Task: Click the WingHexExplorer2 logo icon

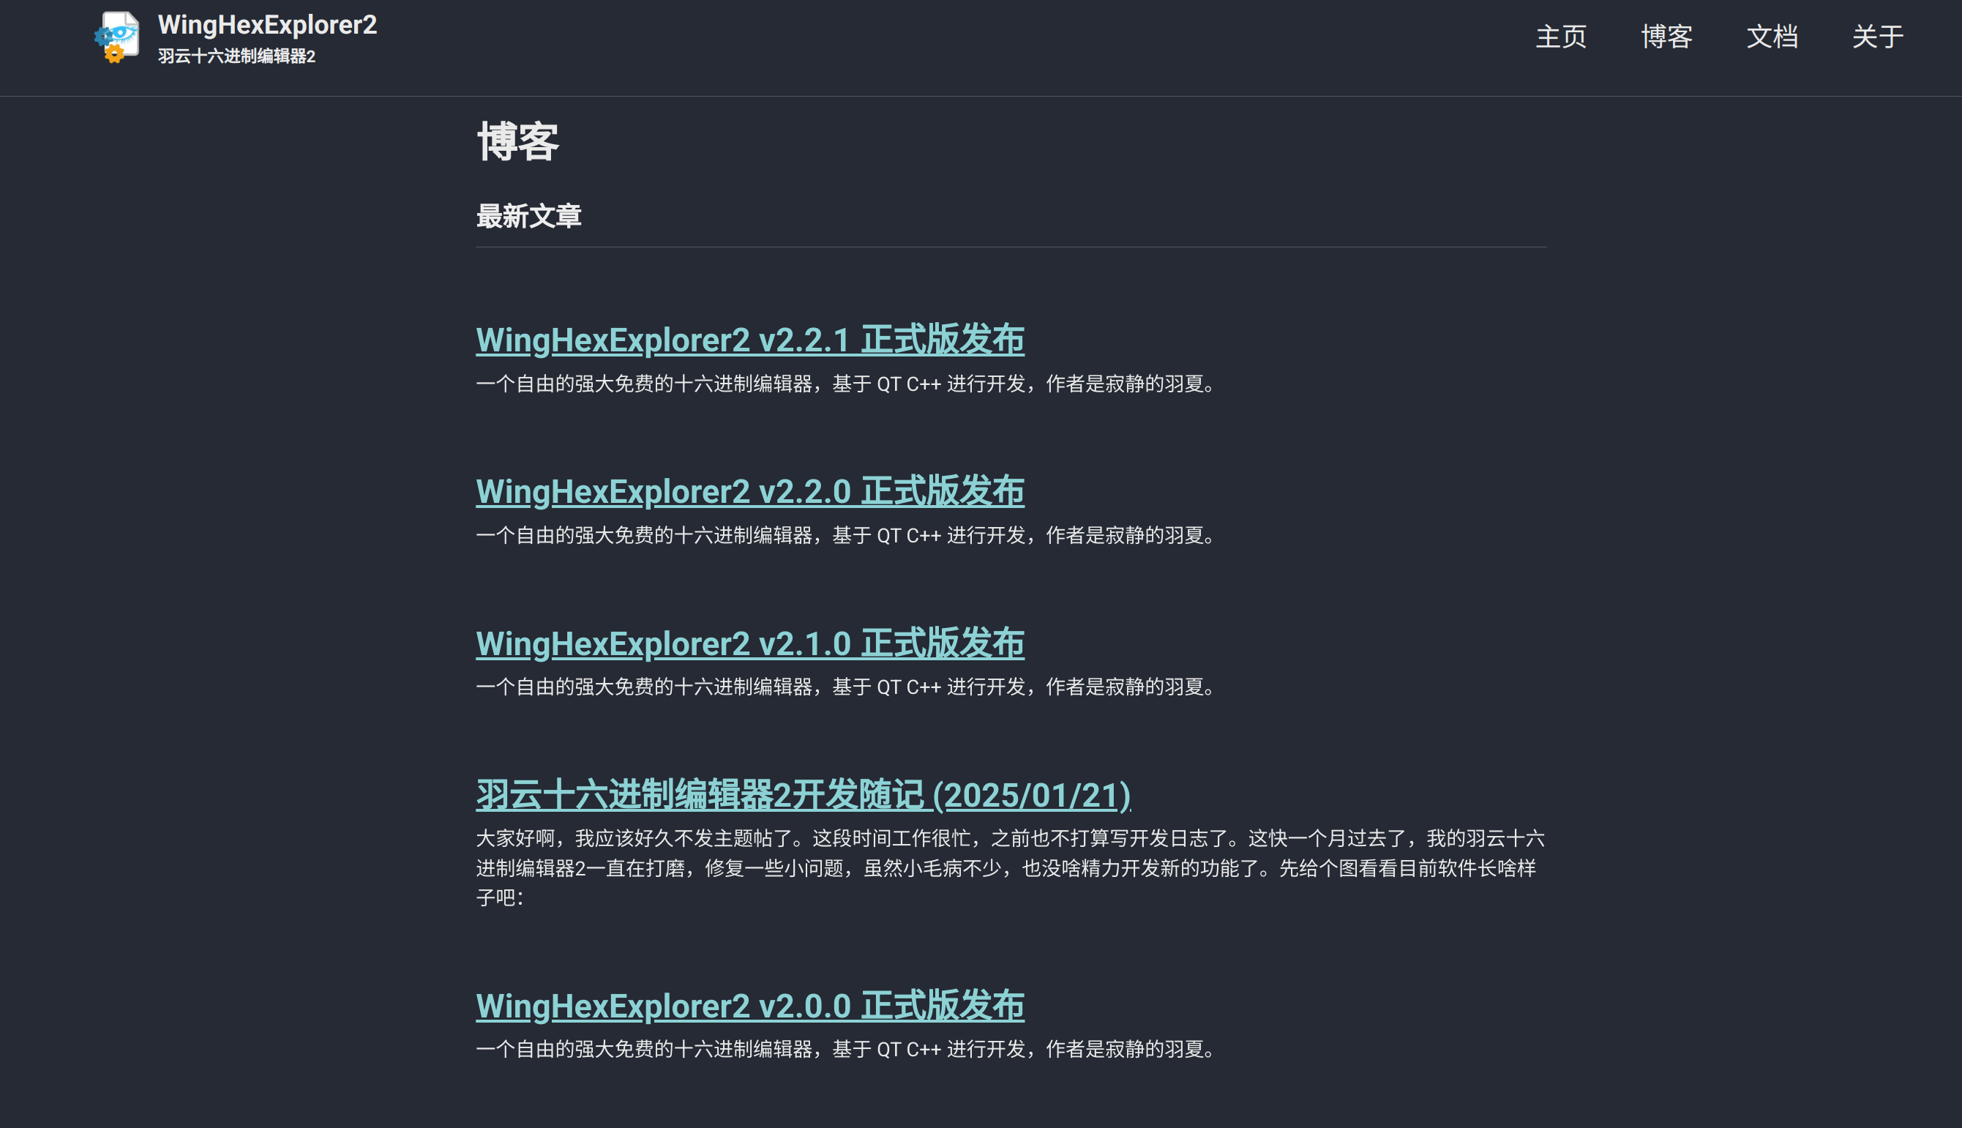Action: coord(117,37)
